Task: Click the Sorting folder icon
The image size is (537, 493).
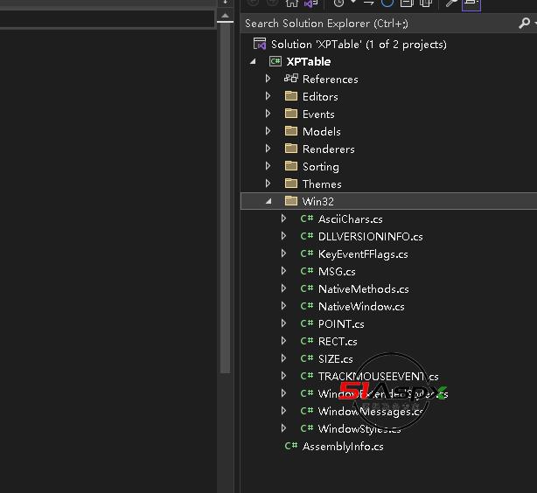Action: pos(291,166)
